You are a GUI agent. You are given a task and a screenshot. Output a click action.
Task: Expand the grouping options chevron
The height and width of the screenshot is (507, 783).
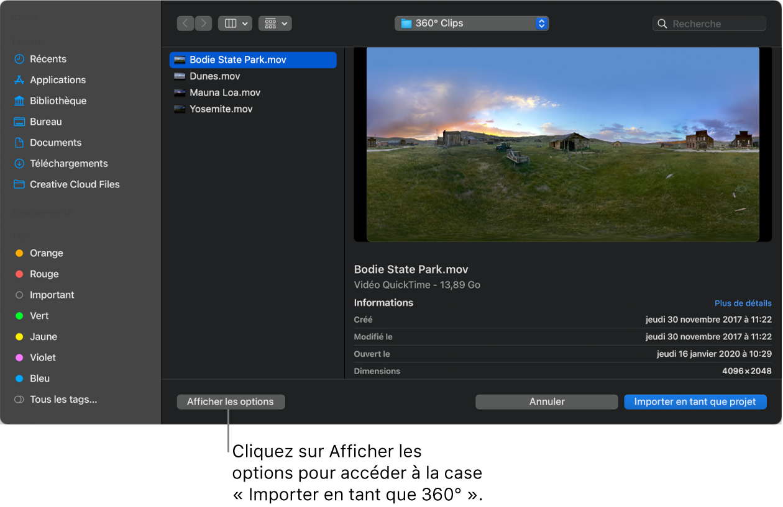pos(284,23)
